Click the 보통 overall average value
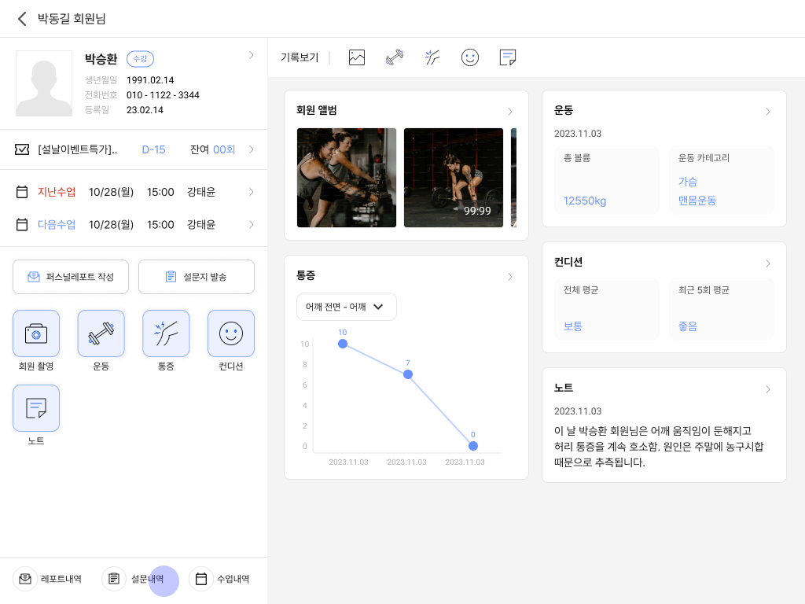This screenshot has width=805, height=604. (x=573, y=326)
